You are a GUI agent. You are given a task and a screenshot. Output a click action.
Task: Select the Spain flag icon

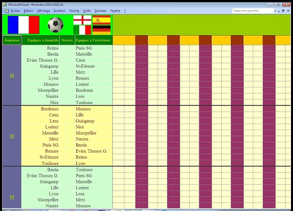(x=102, y=20)
